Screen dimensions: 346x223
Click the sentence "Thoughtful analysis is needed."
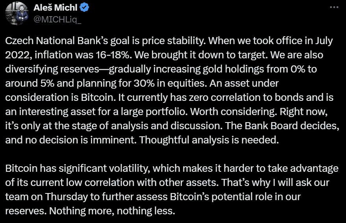click(209, 140)
